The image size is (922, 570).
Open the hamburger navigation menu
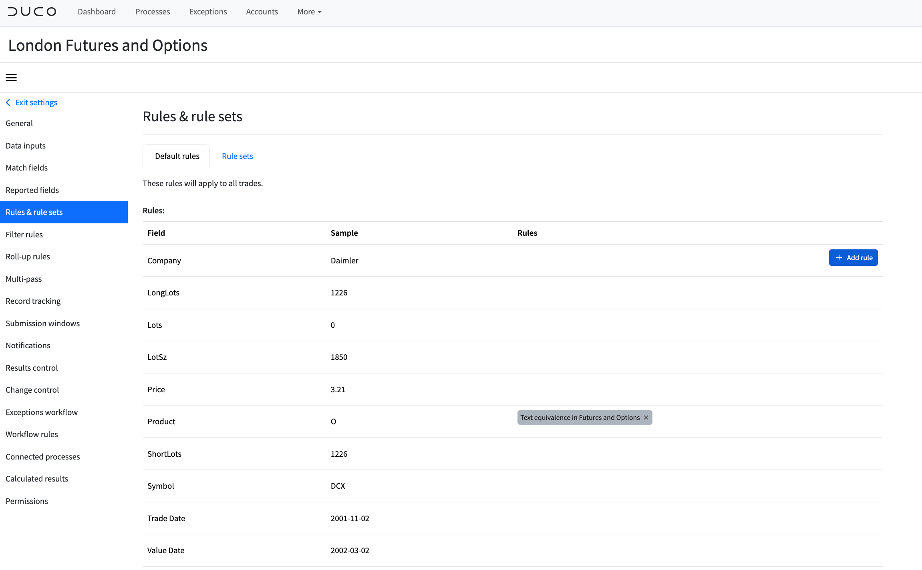[x=11, y=77]
